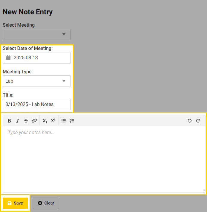Undo the last edit in the notes editor
The image size is (207, 212).
pos(189,121)
